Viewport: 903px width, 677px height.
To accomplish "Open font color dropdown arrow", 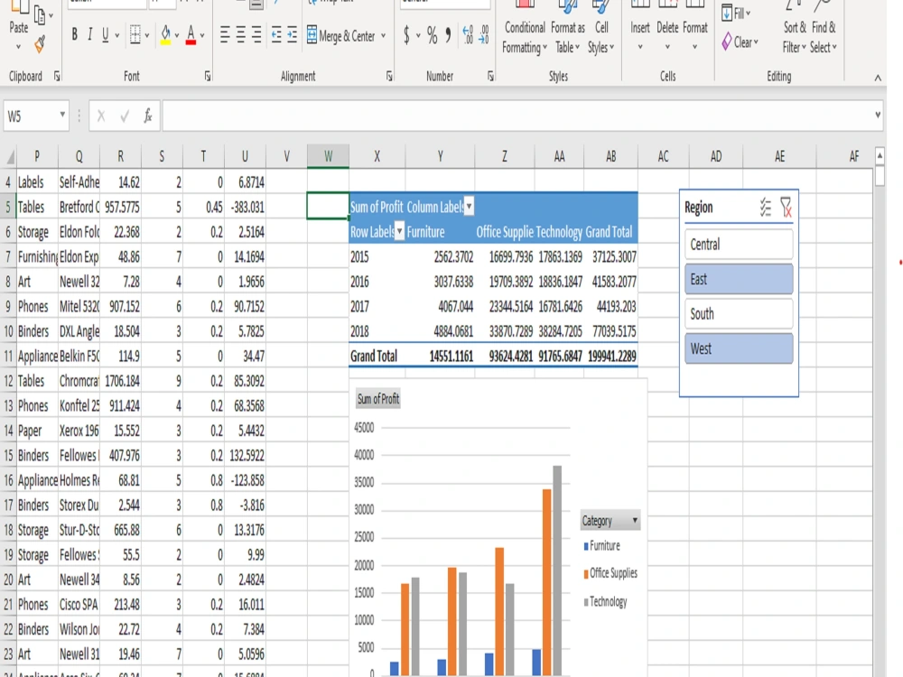I will 202,36.
